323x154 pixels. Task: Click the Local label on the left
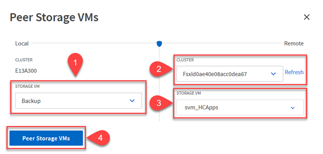22,43
